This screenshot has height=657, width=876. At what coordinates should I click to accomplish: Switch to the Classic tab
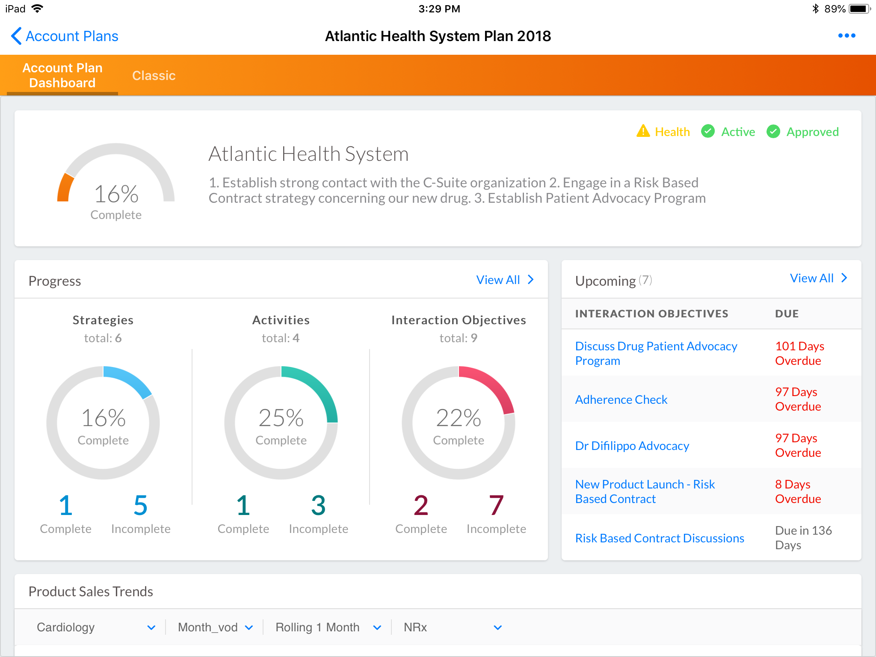tap(154, 76)
